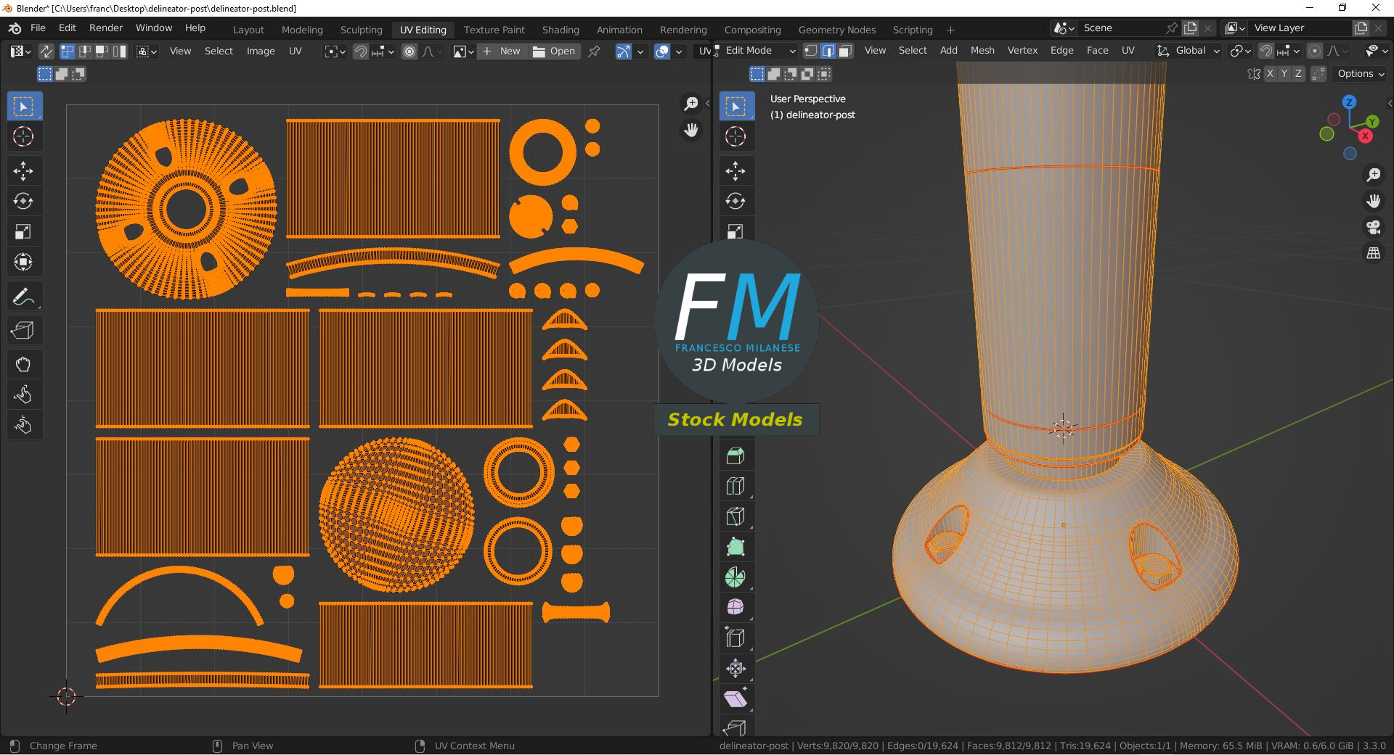Toggle UV sync selection

46,51
